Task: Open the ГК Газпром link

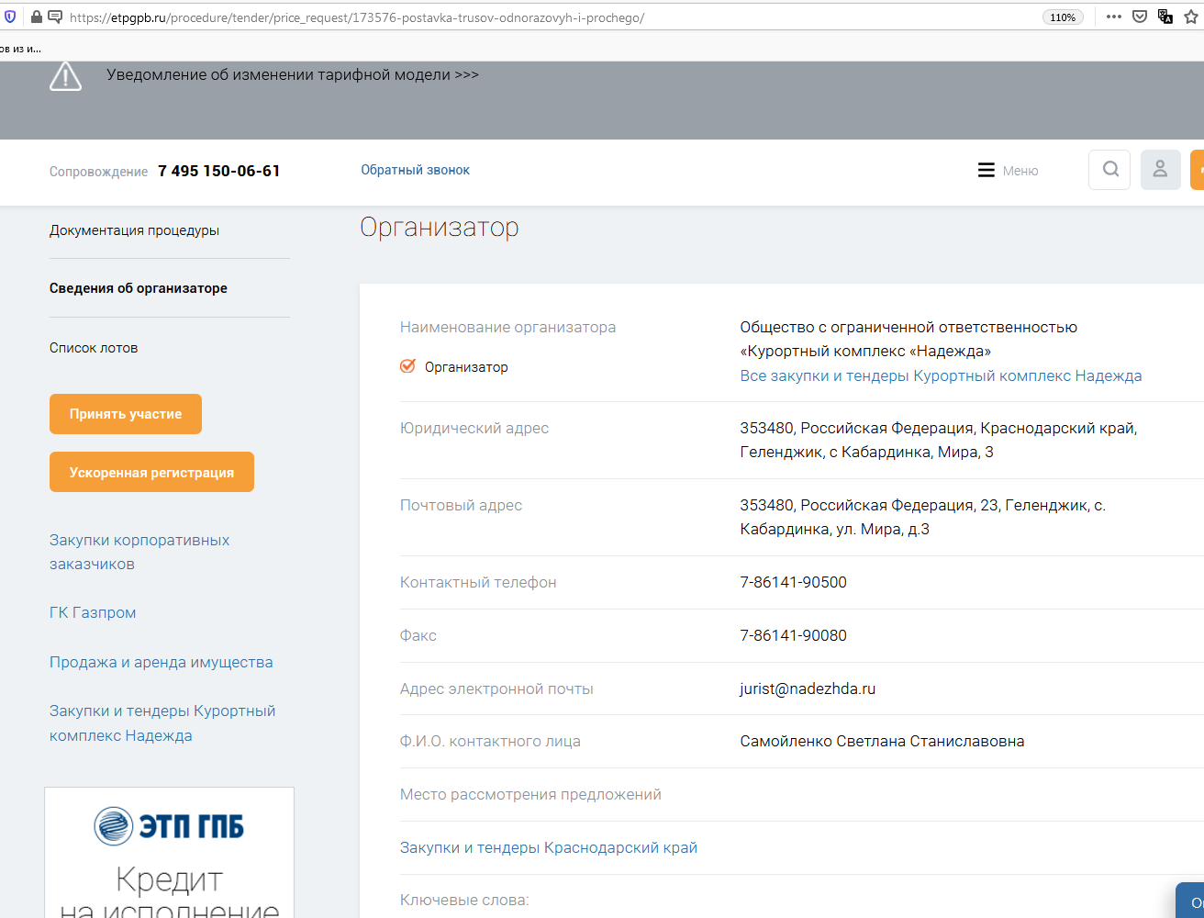Action: click(x=93, y=612)
